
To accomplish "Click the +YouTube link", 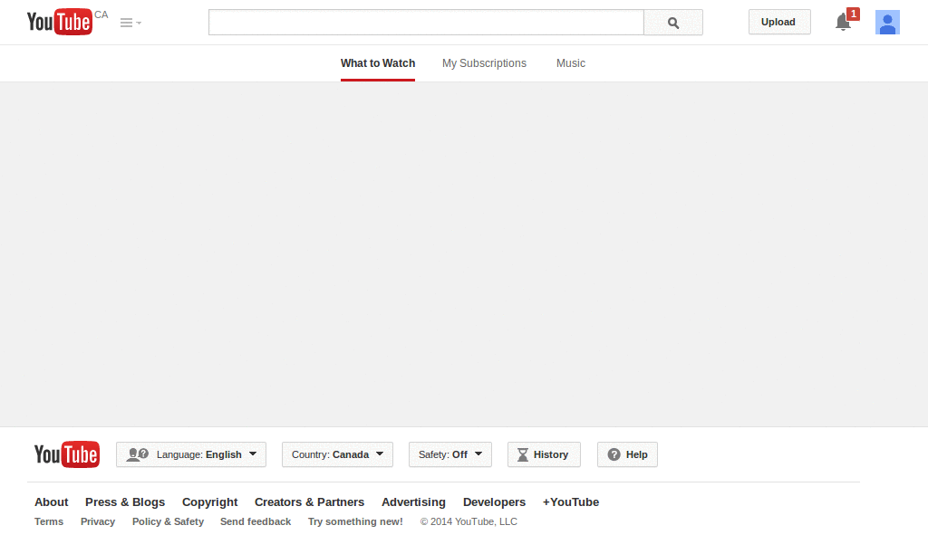I will coord(571,502).
